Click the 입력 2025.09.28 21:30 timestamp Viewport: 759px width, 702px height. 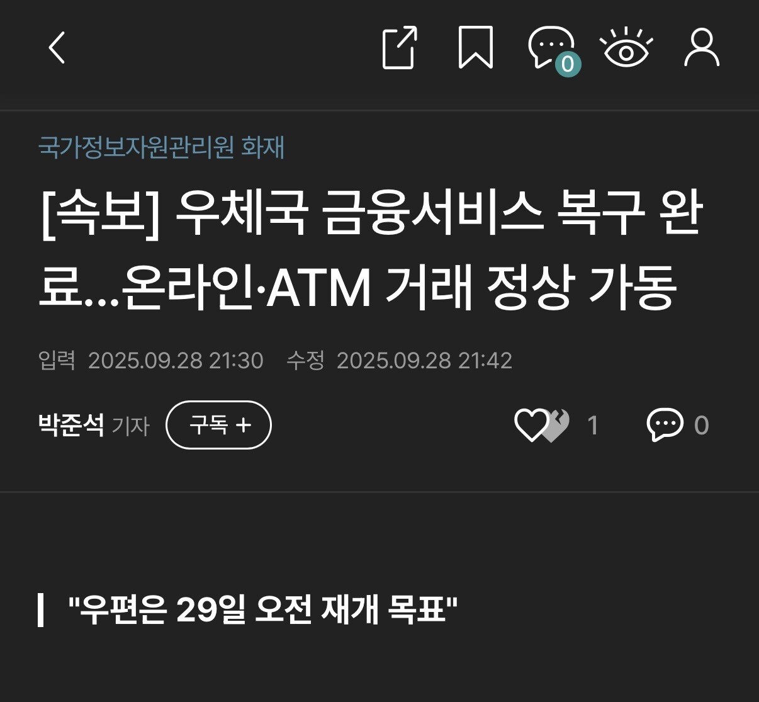pos(151,360)
